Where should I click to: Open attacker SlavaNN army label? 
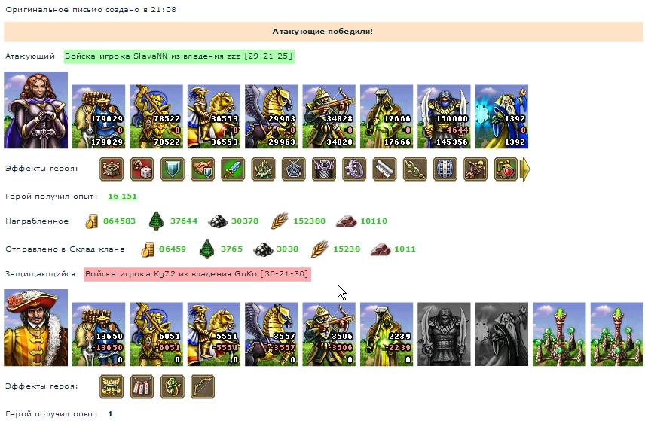pyautogui.click(x=179, y=56)
